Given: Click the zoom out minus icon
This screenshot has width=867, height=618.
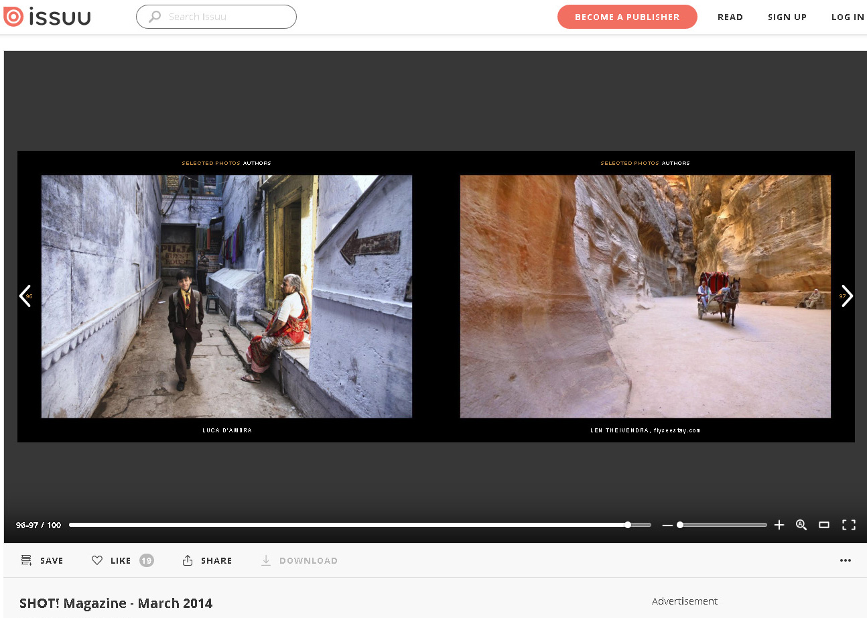Looking at the screenshot, I should [667, 526].
